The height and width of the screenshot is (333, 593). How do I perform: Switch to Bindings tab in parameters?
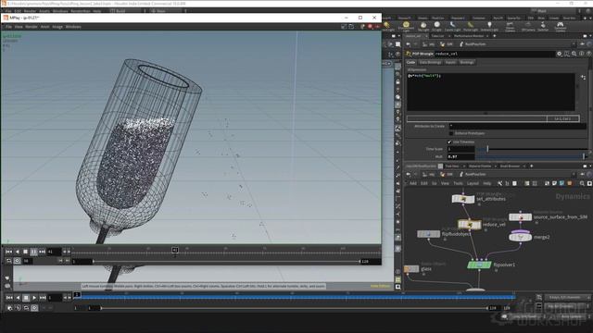[467, 62]
